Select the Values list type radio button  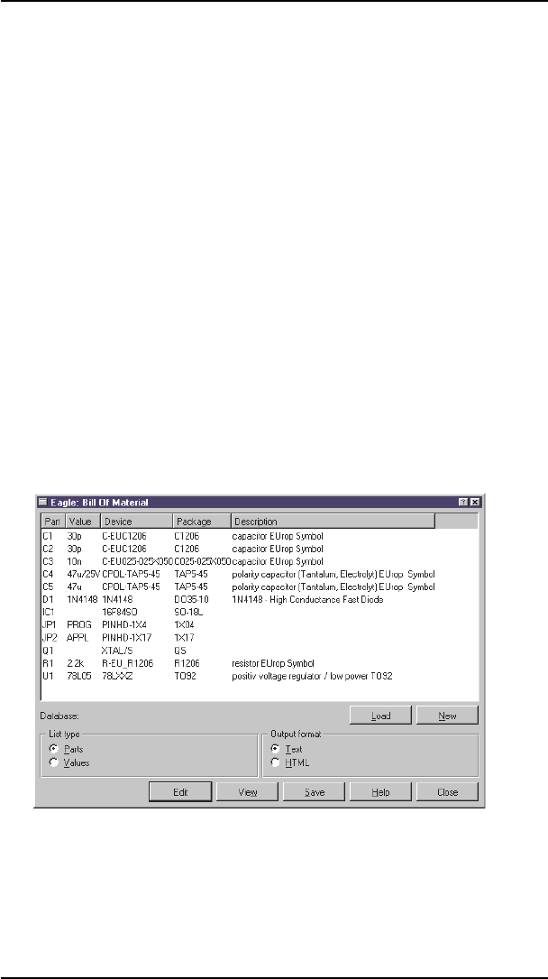tap(54, 762)
